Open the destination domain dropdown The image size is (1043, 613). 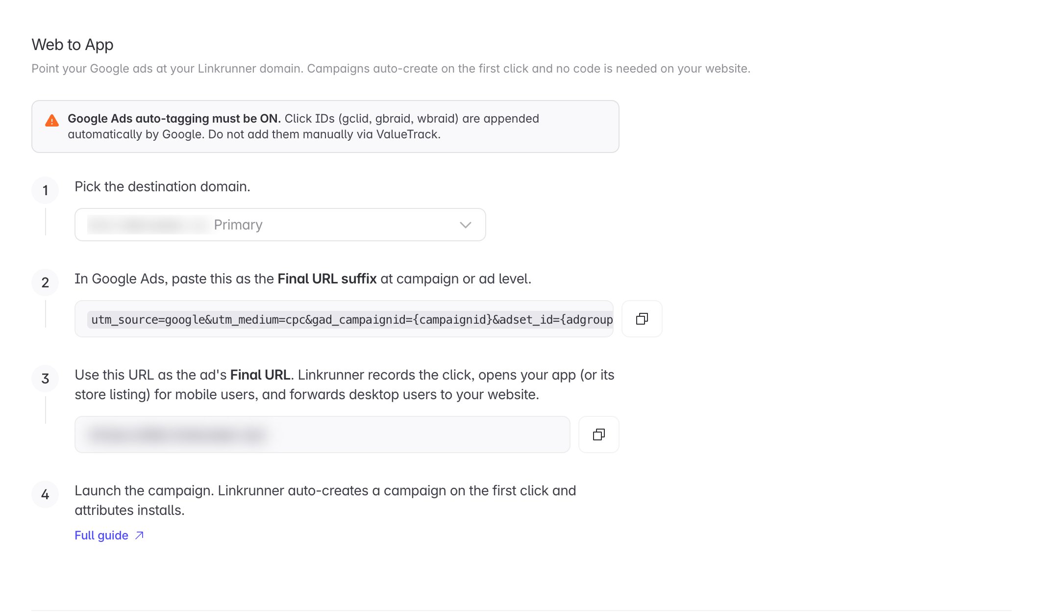(x=280, y=225)
